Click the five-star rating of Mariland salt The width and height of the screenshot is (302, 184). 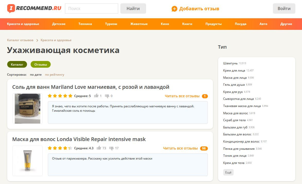[60, 96]
